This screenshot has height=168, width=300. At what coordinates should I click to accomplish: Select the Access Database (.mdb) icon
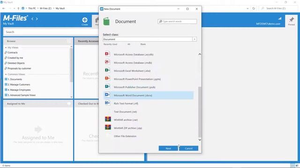[x=107, y=62]
